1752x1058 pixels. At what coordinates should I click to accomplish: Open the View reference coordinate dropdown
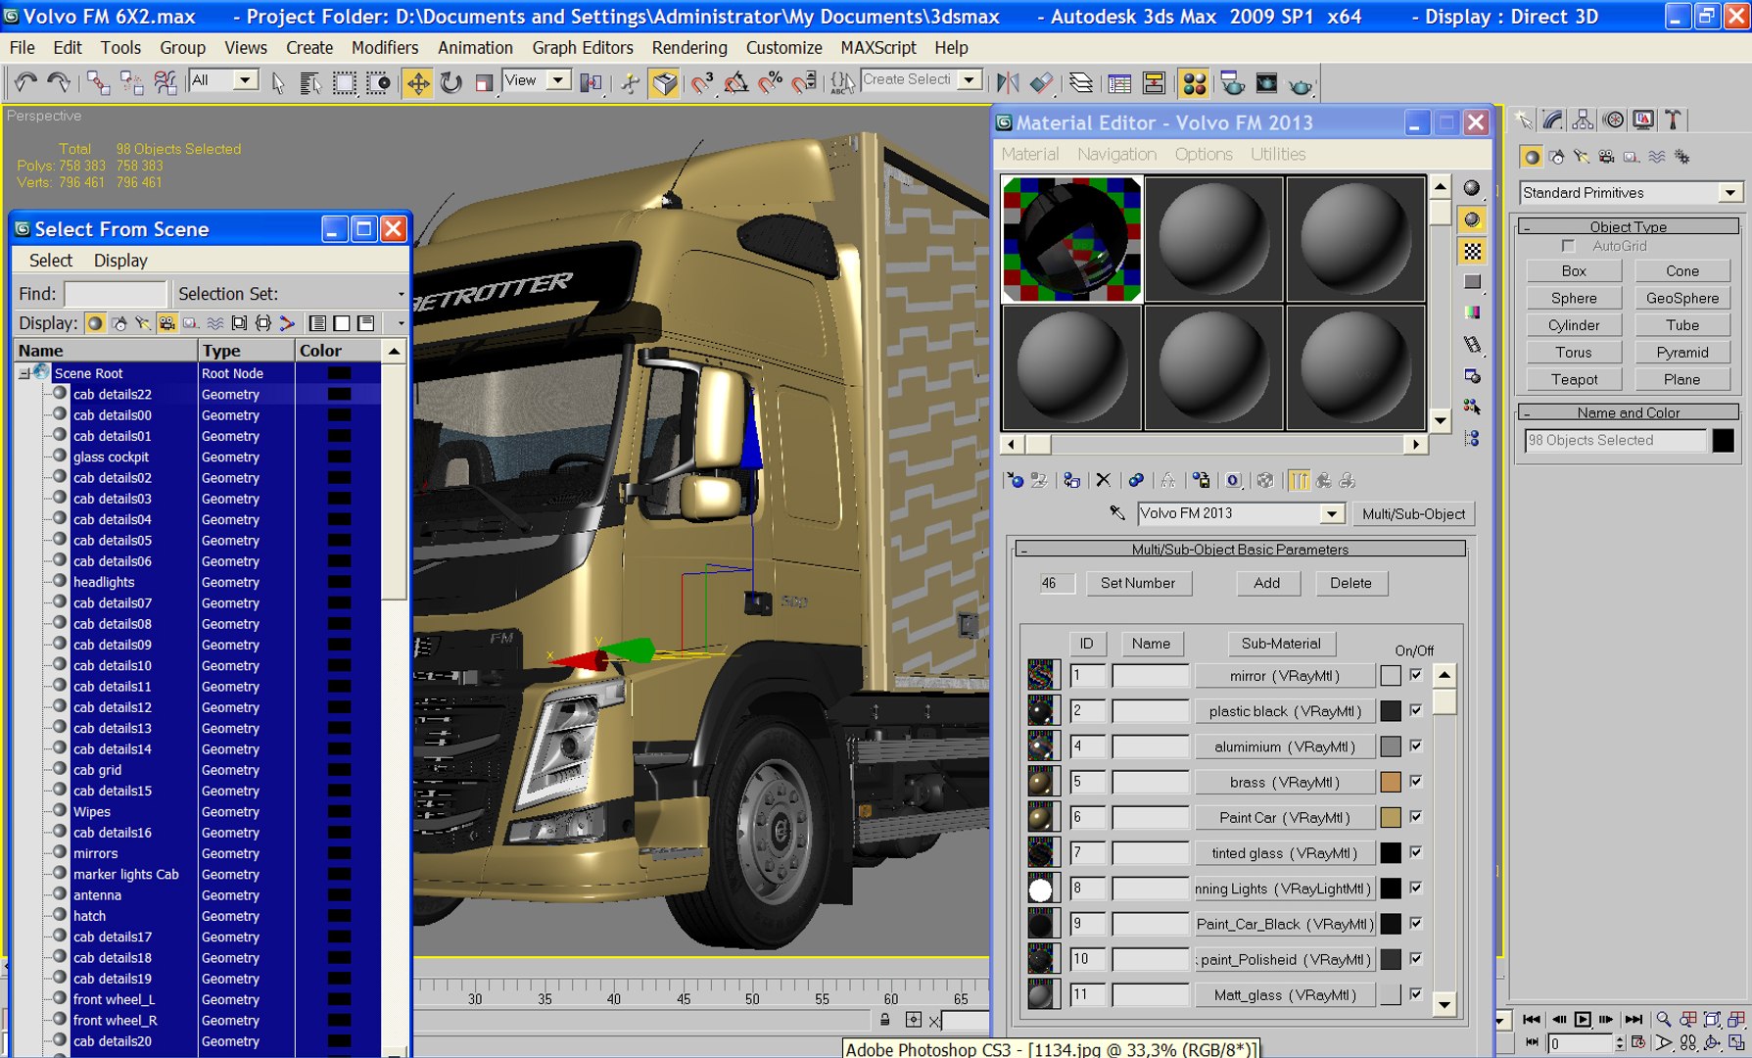coord(558,80)
